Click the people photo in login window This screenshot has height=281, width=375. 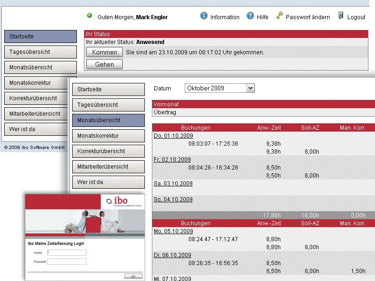coord(85,221)
